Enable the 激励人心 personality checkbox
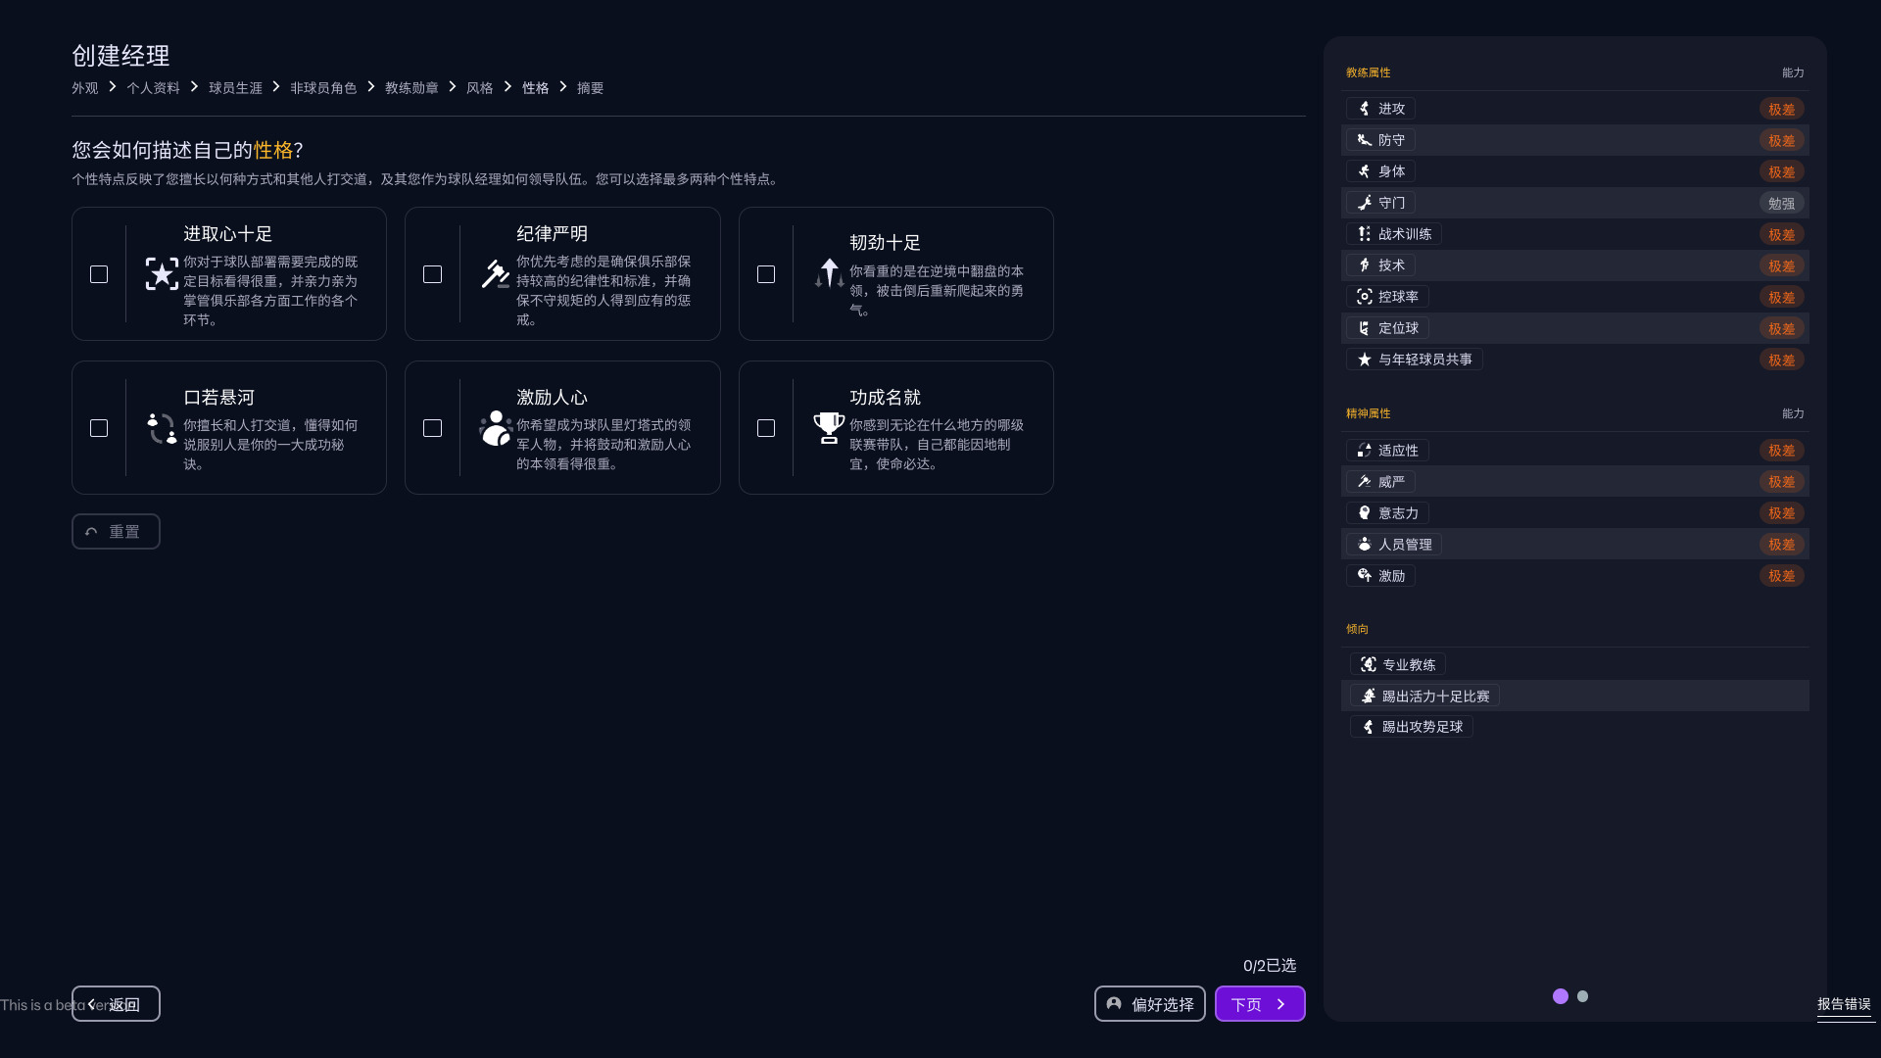This screenshot has width=1881, height=1058. pyautogui.click(x=432, y=428)
